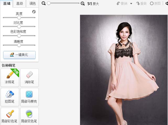Set zoom to 1:1 原大 actual size
Viewport: 168px width, 125px height.
coord(93,4)
